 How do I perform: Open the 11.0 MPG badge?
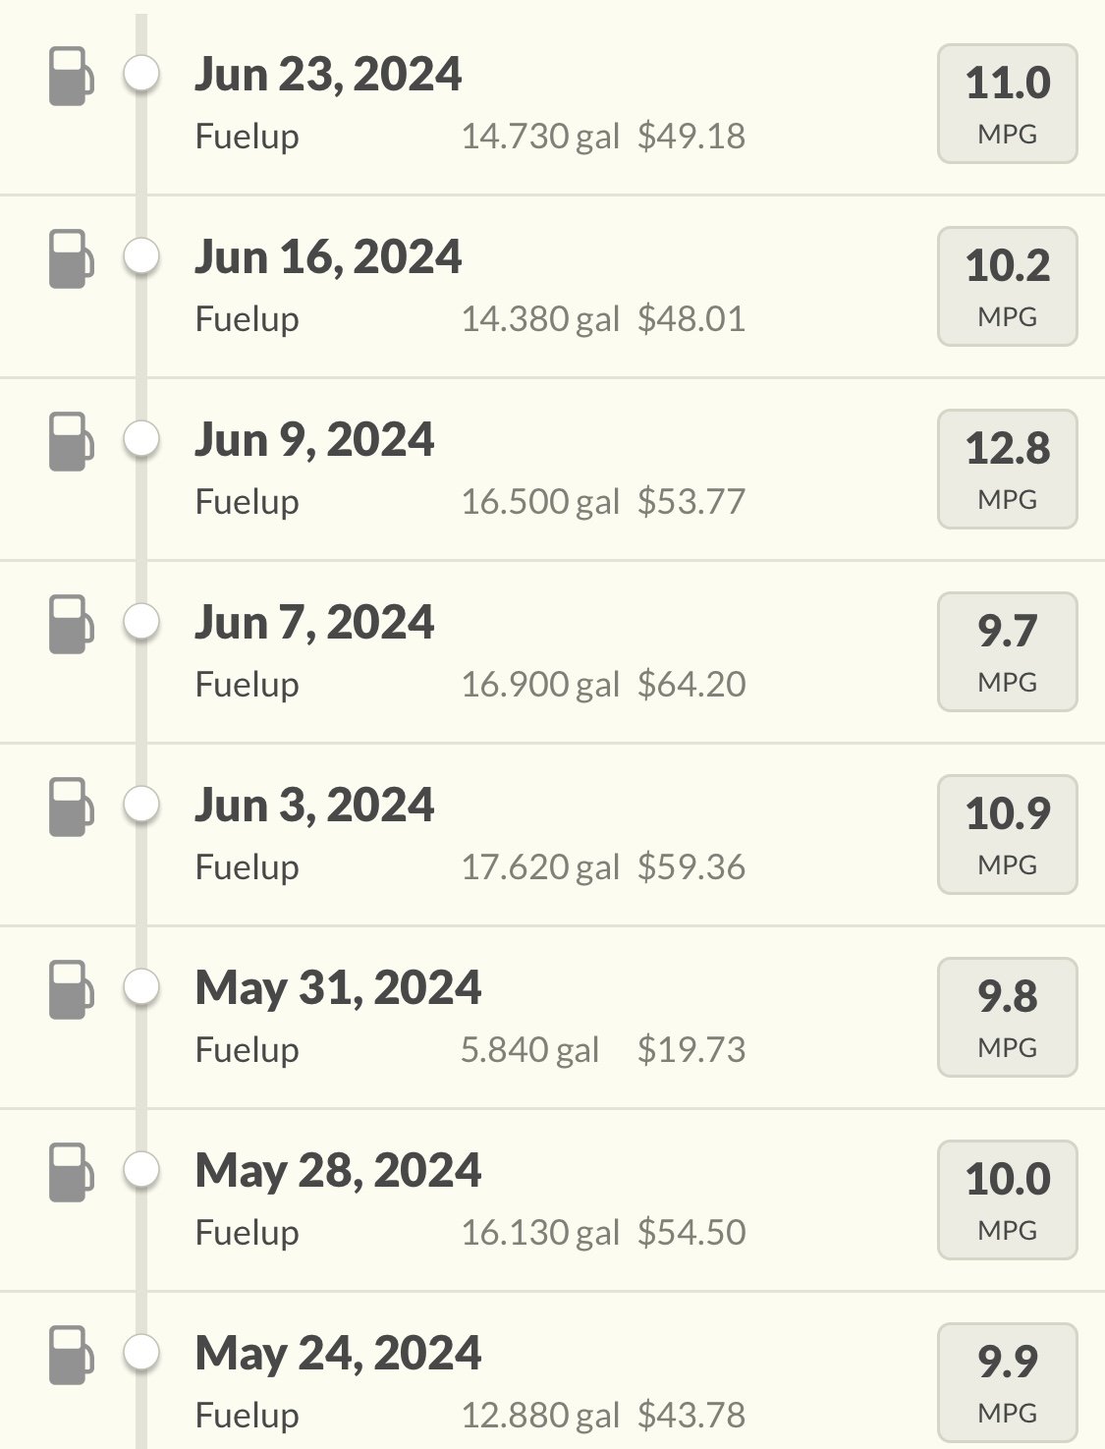1008,104
